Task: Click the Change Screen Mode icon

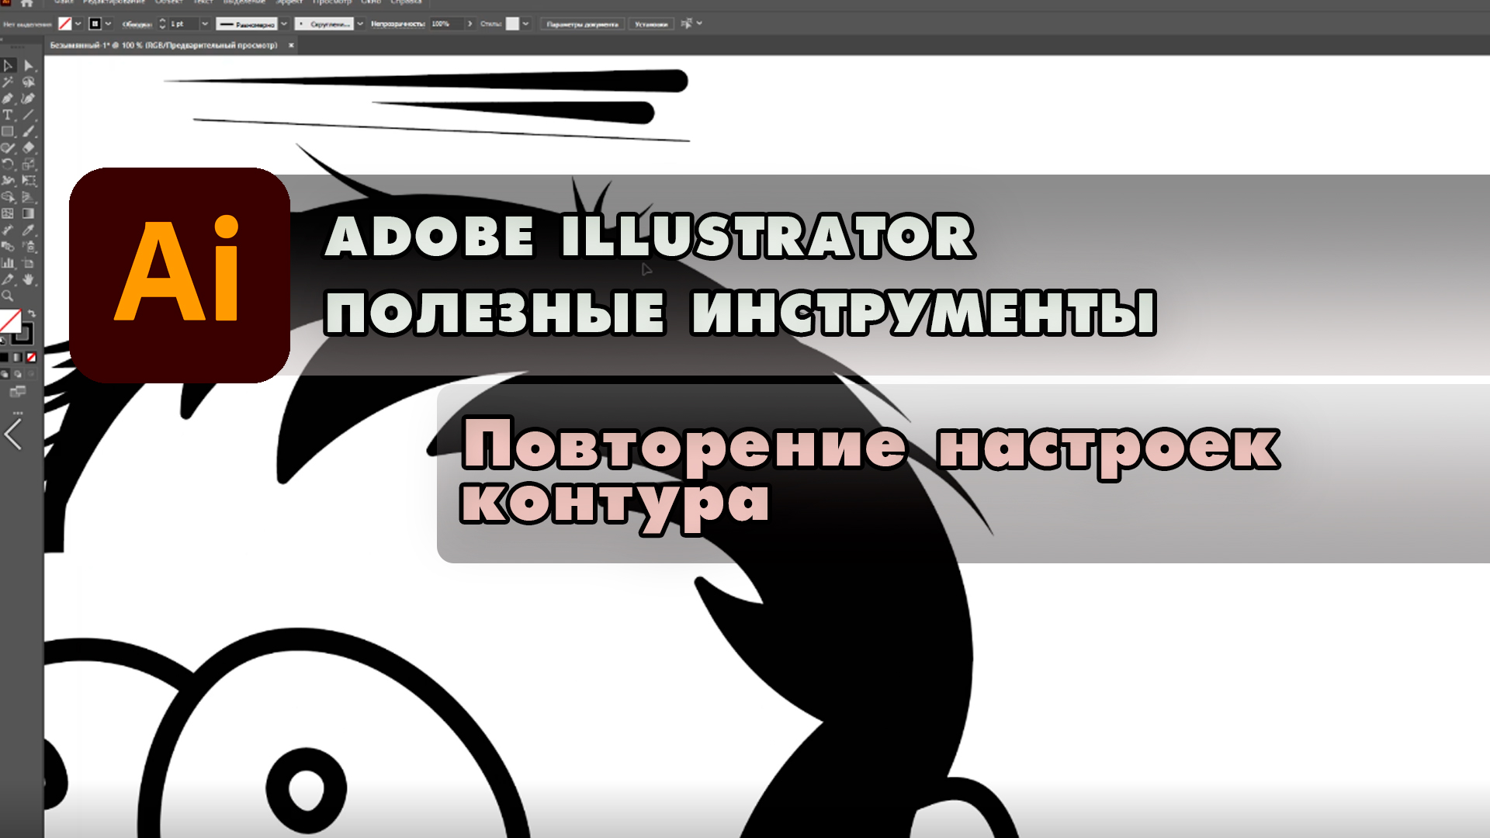Action: [17, 391]
